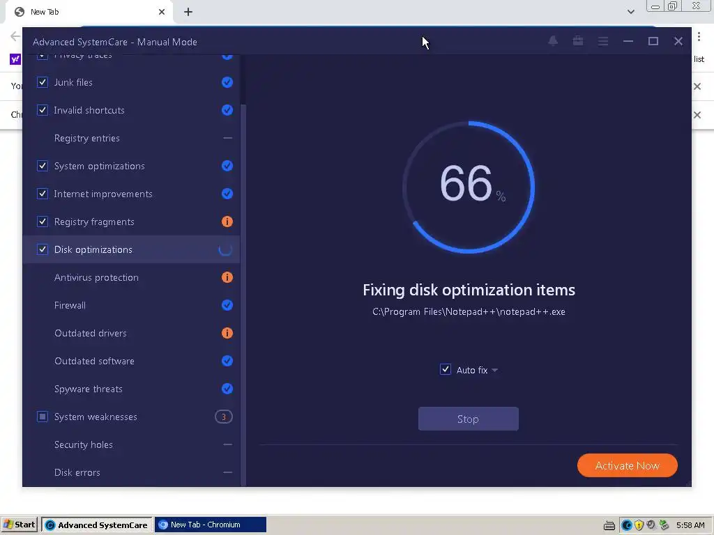
Task: Select the New Tab browser tab
Action: (x=89, y=12)
